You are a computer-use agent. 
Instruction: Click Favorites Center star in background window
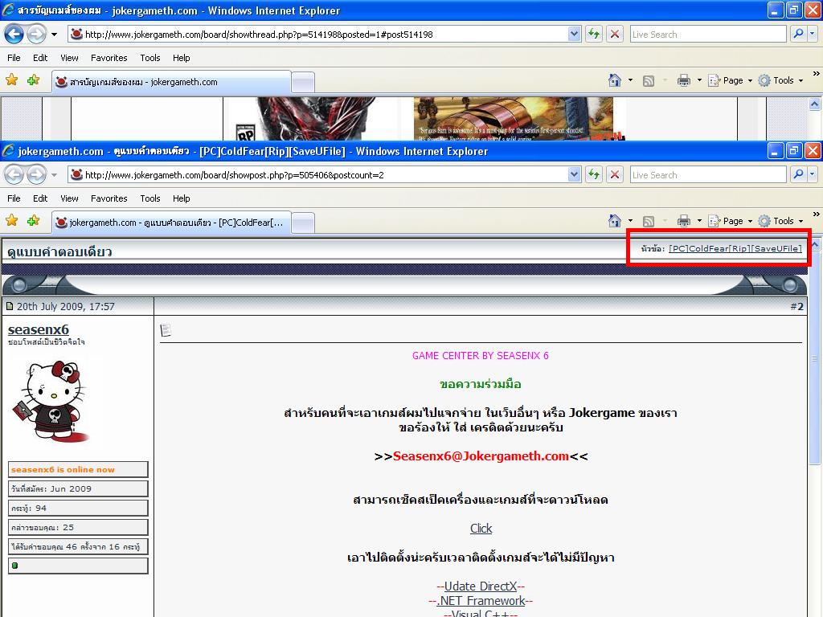(x=11, y=80)
